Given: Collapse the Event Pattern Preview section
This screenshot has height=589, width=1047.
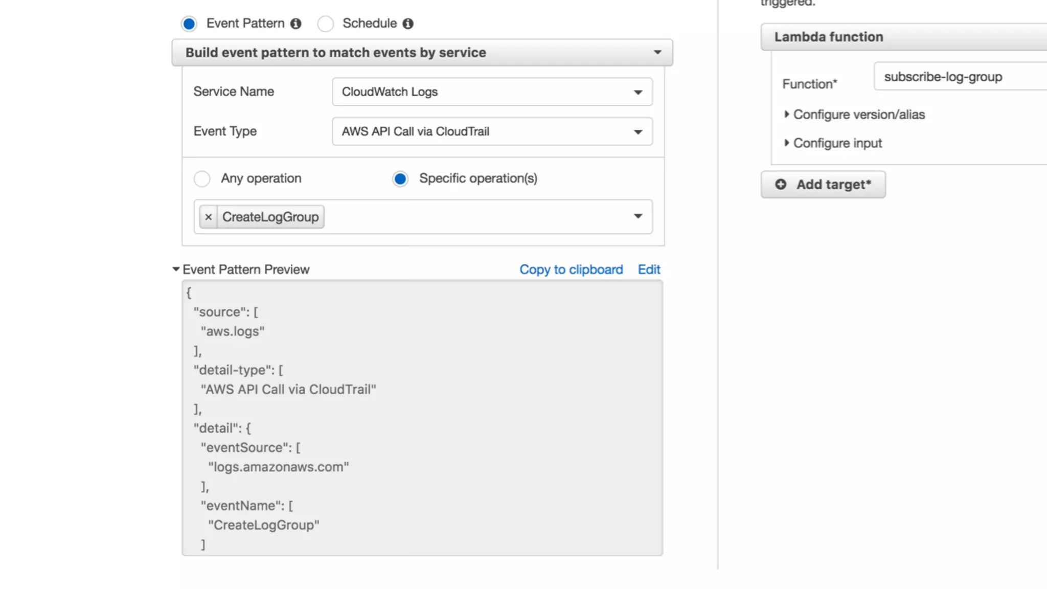Looking at the screenshot, I should pyautogui.click(x=176, y=269).
